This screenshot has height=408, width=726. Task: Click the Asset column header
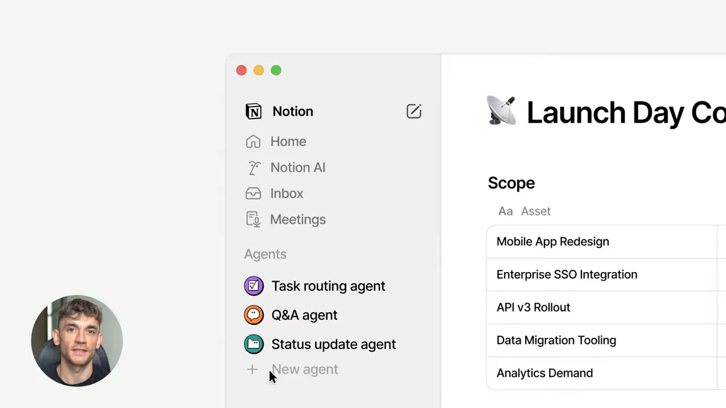tap(536, 211)
